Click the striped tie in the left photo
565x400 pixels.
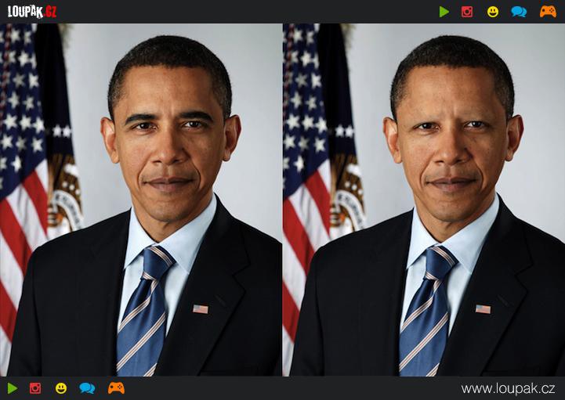pos(143,313)
